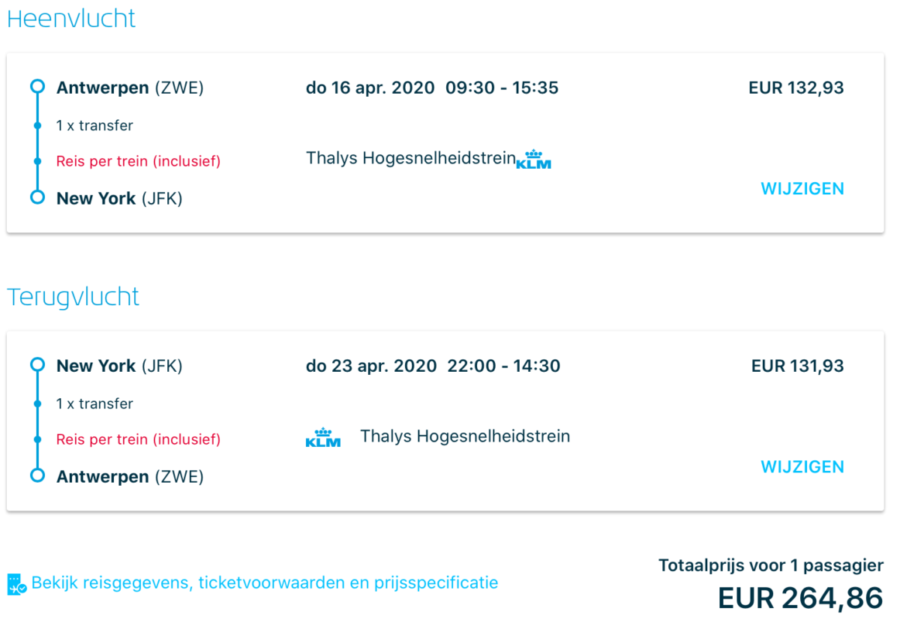The height and width of the screenshot is (629, 900).
Task: Click '1 x transfer' on the outbound flight
Action: (x=94, y=126)
